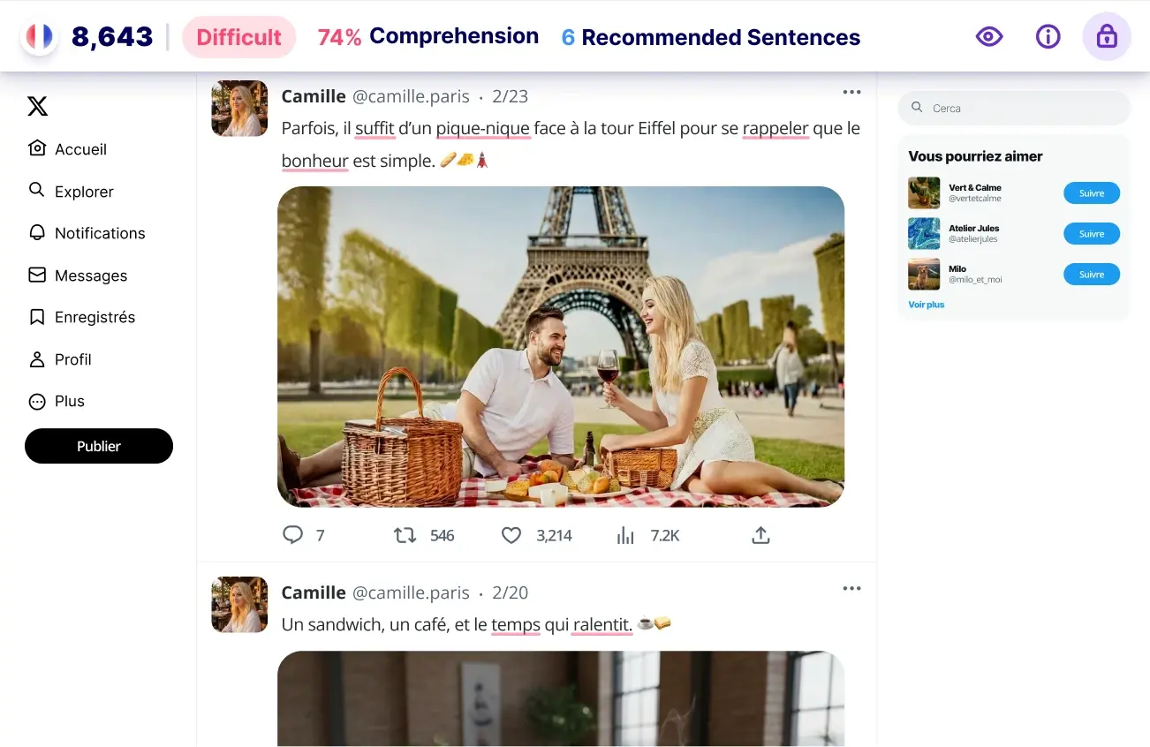View analytics bar chart icon showing 7.2K

pyautogui.click(x=625, y=535)
